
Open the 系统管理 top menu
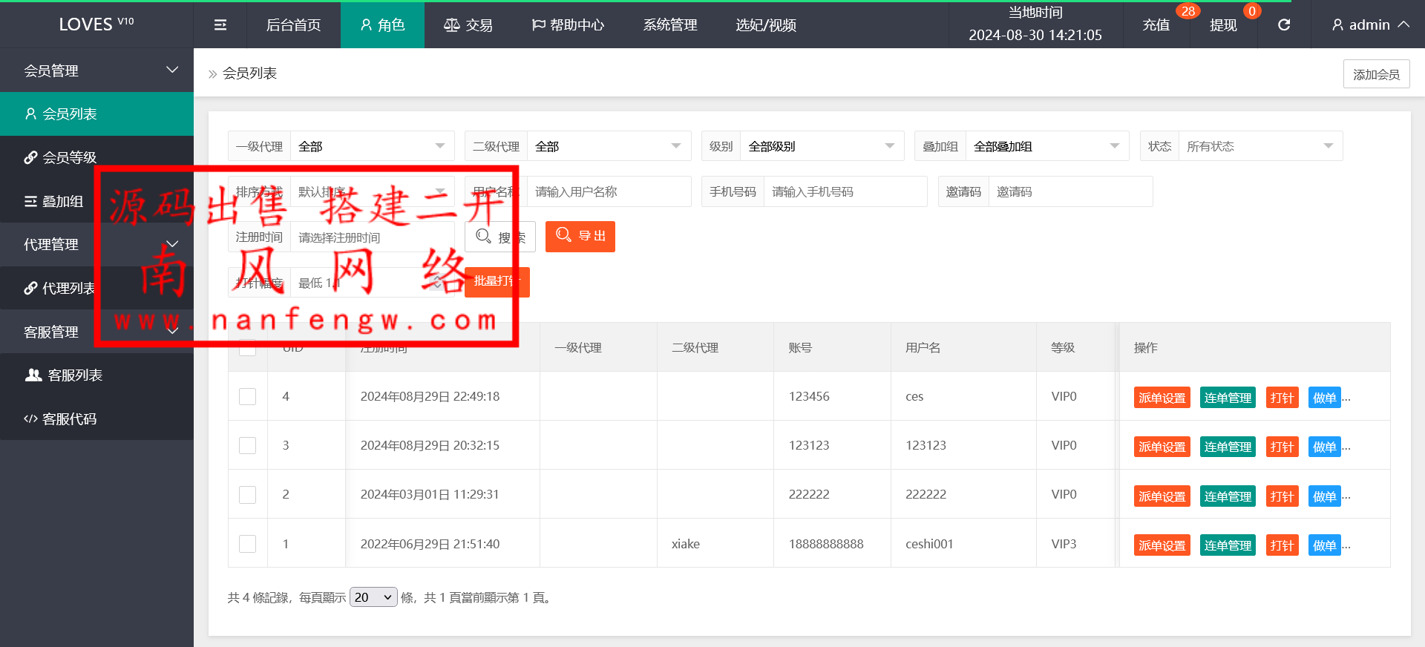point(670,25)
